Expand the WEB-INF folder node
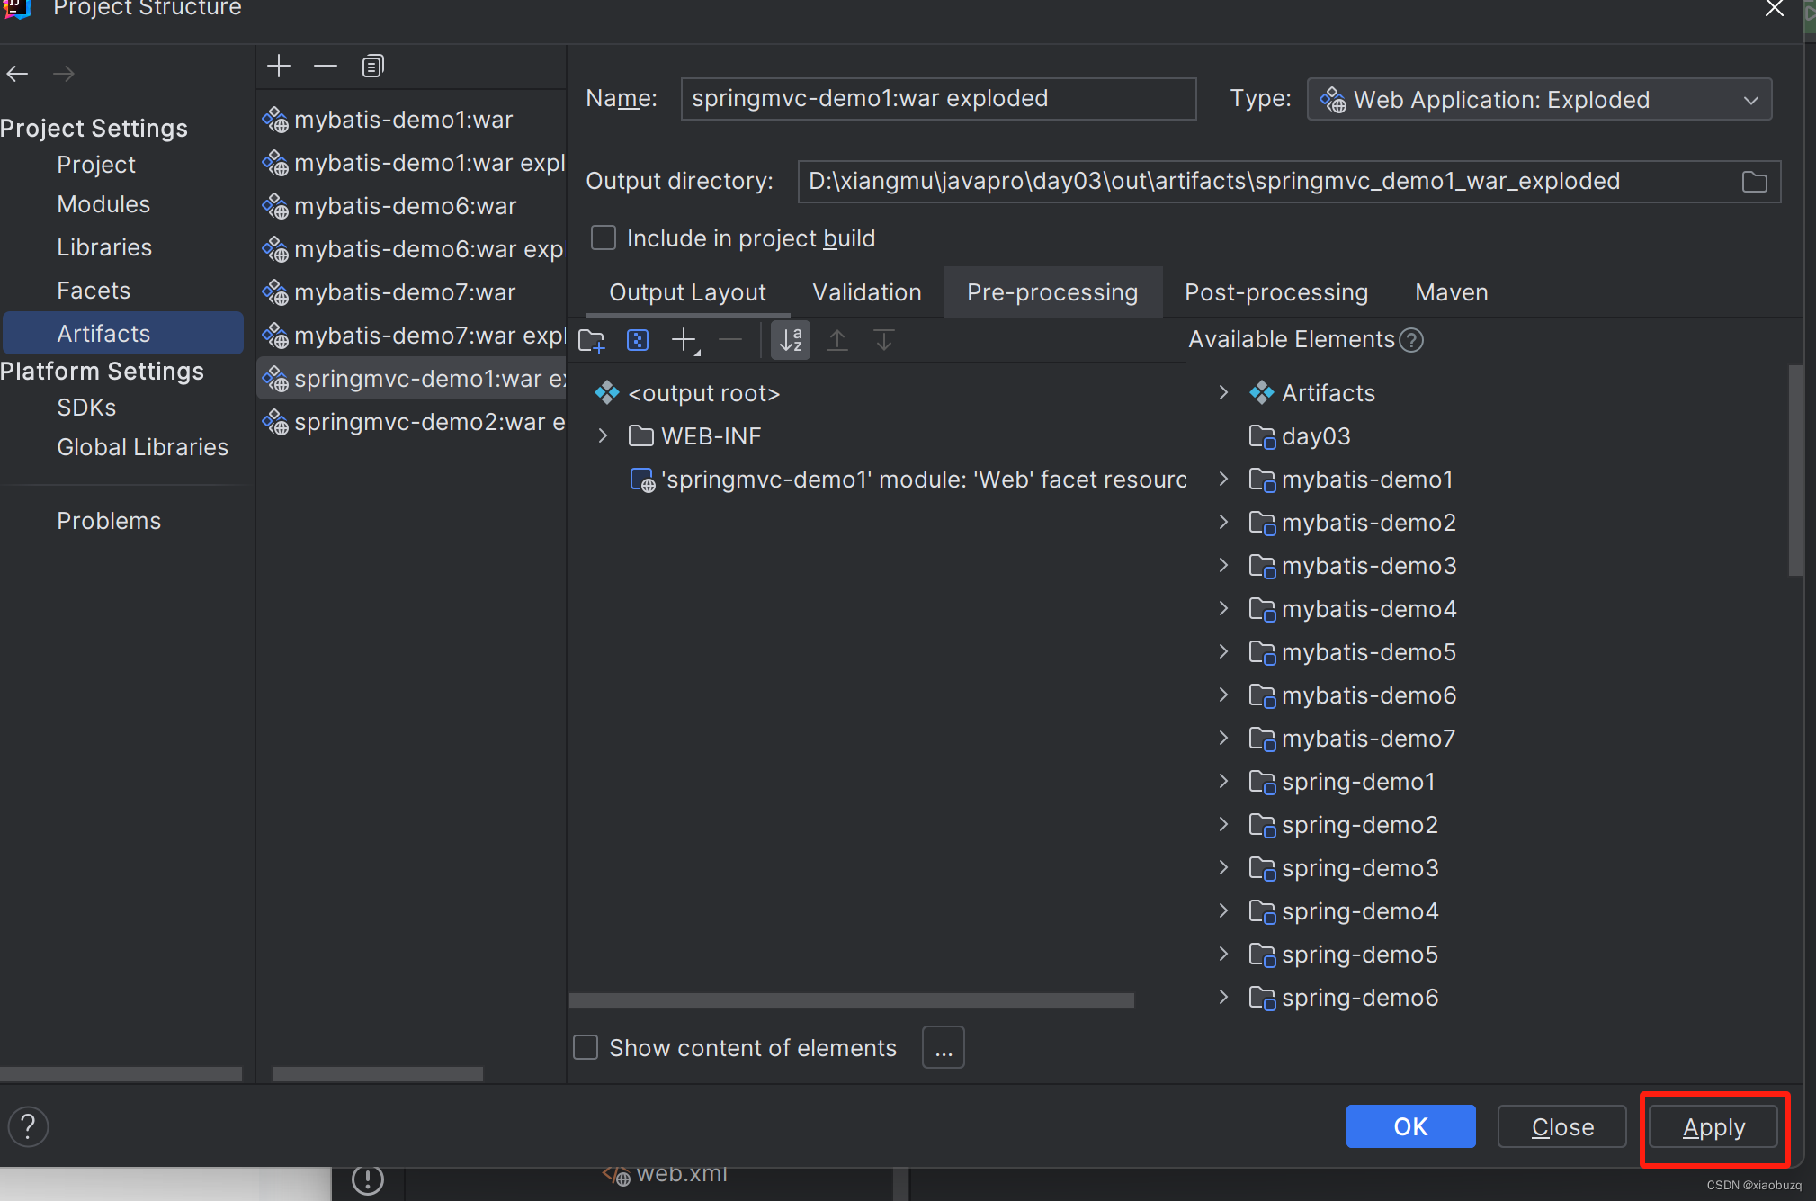Screen dimensions: 1816x1201 pyautogui.click(x=604, y=436)
